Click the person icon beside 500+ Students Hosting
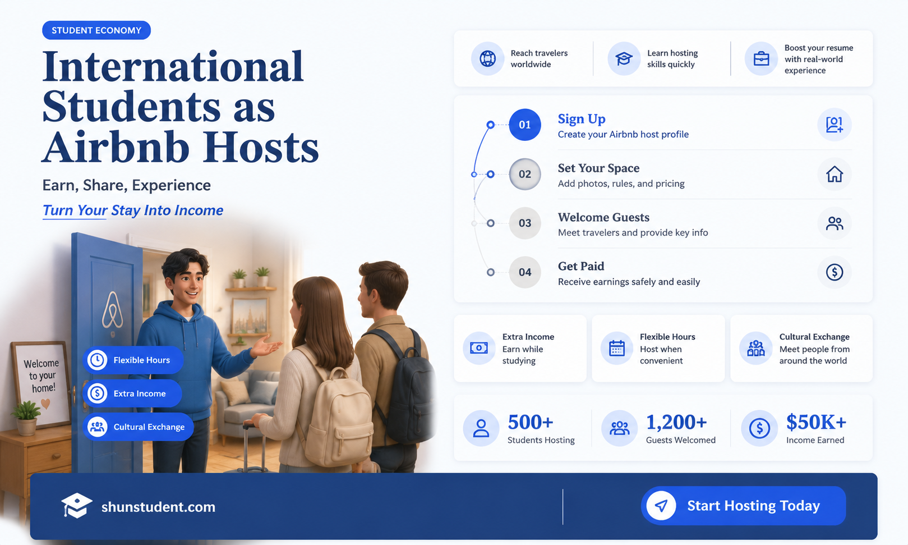908x545 pixels. tap(481, 428)
